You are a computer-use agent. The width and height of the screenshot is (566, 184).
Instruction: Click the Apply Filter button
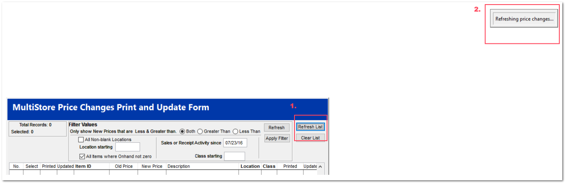tap(277, 138)
